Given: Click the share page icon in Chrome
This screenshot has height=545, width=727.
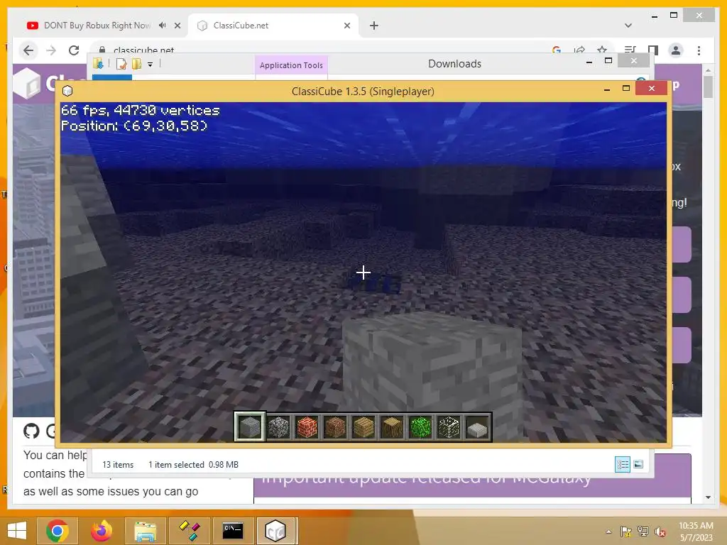Looking at the screenshot, I should pos(579,50).
